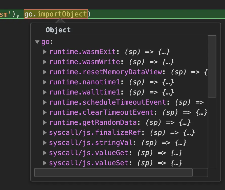225x190 pixels.
Task: Click the syscall/js.valueGet property name
Action: [x=89, y=153]
